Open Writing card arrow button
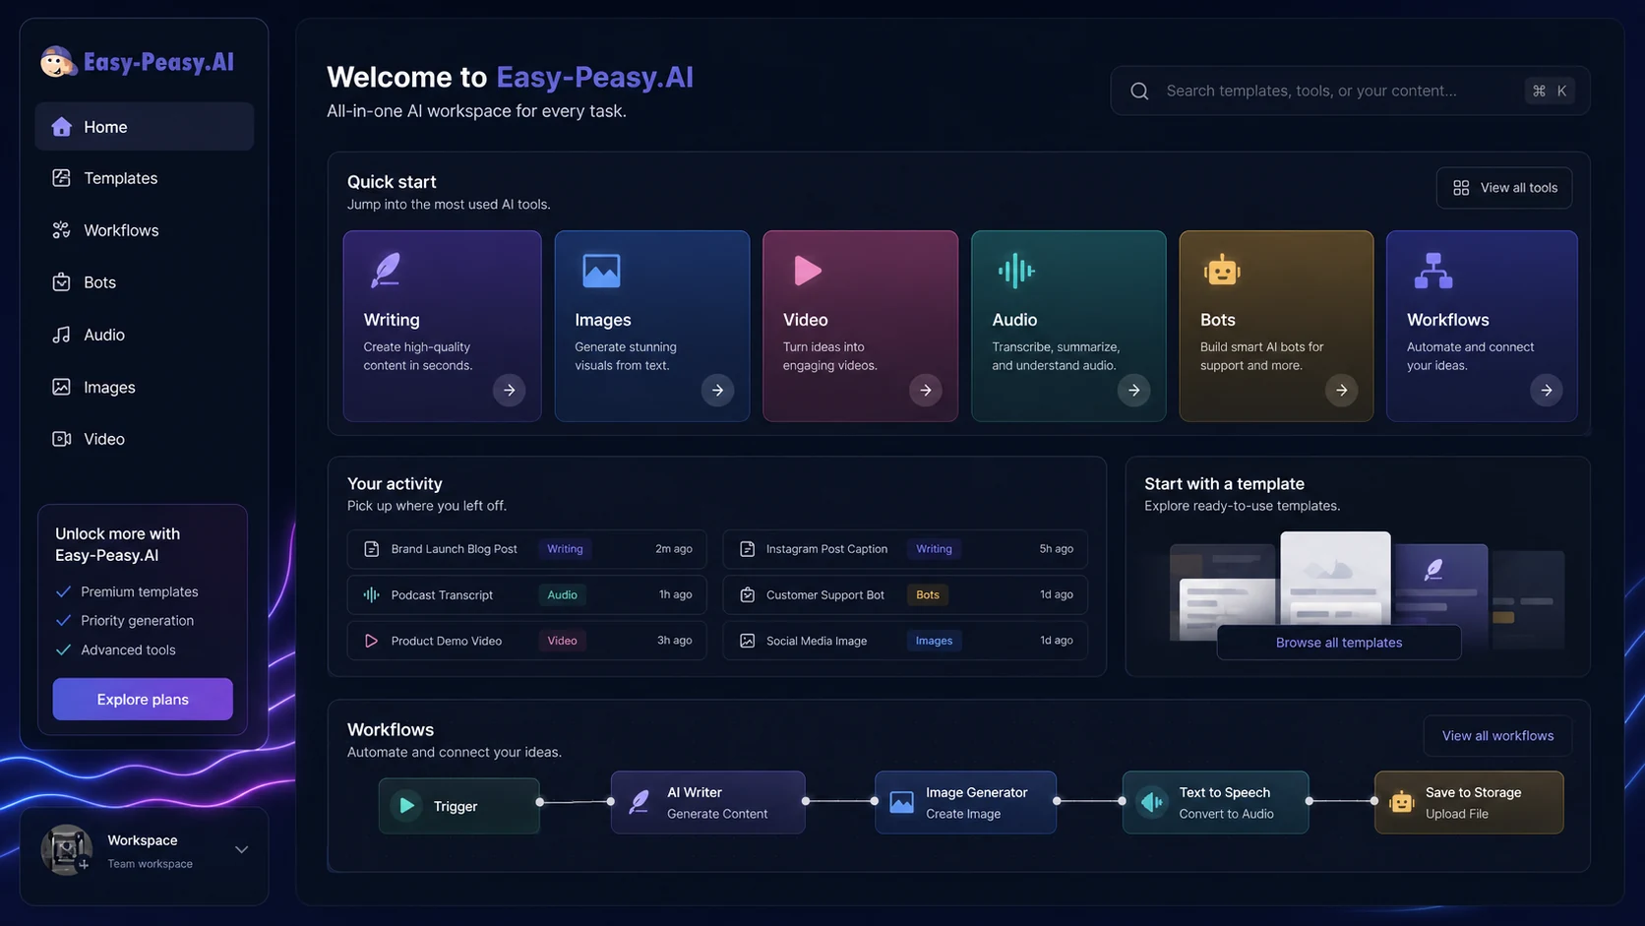This screenshot has height=926, width=1645. [x=509, y=391]
